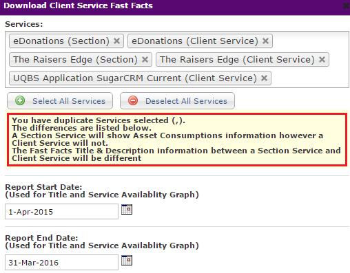Select the eDonations (Client Service) tag text
The height and width of the screenshot is (273, 350).
click(195, 41)
